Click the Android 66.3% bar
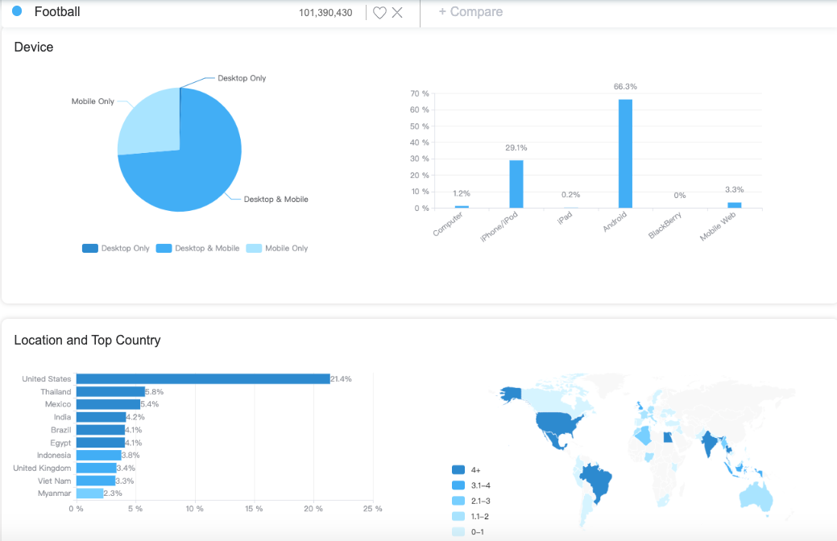The width and height of the screenshot is (837, 541). pos(625,154)
